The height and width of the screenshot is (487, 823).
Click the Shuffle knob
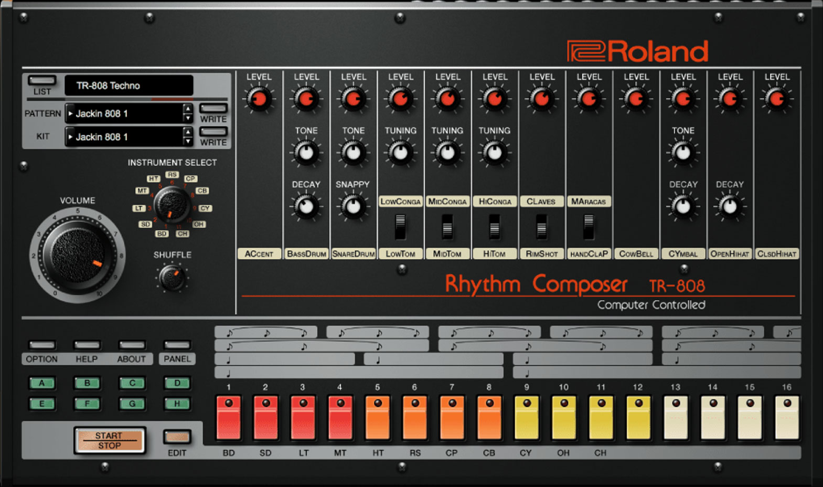(x=172, y=278)
